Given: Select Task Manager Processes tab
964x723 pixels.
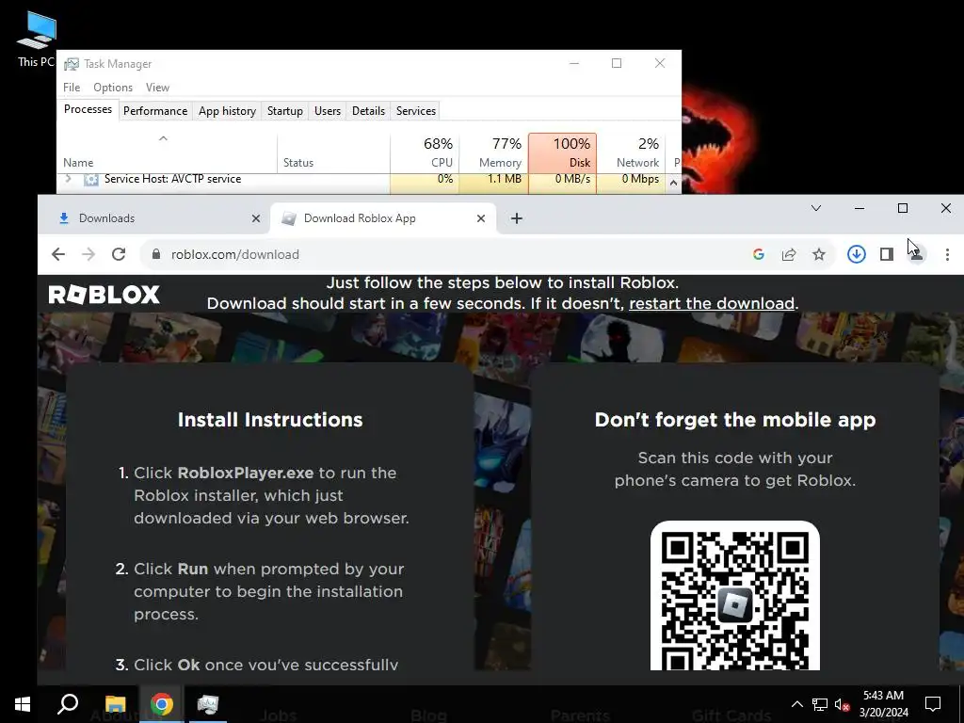Looking at the screenshot, I should (x=88, y=109).
